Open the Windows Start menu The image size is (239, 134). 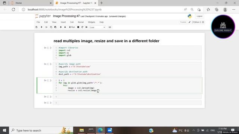(4, 130)
